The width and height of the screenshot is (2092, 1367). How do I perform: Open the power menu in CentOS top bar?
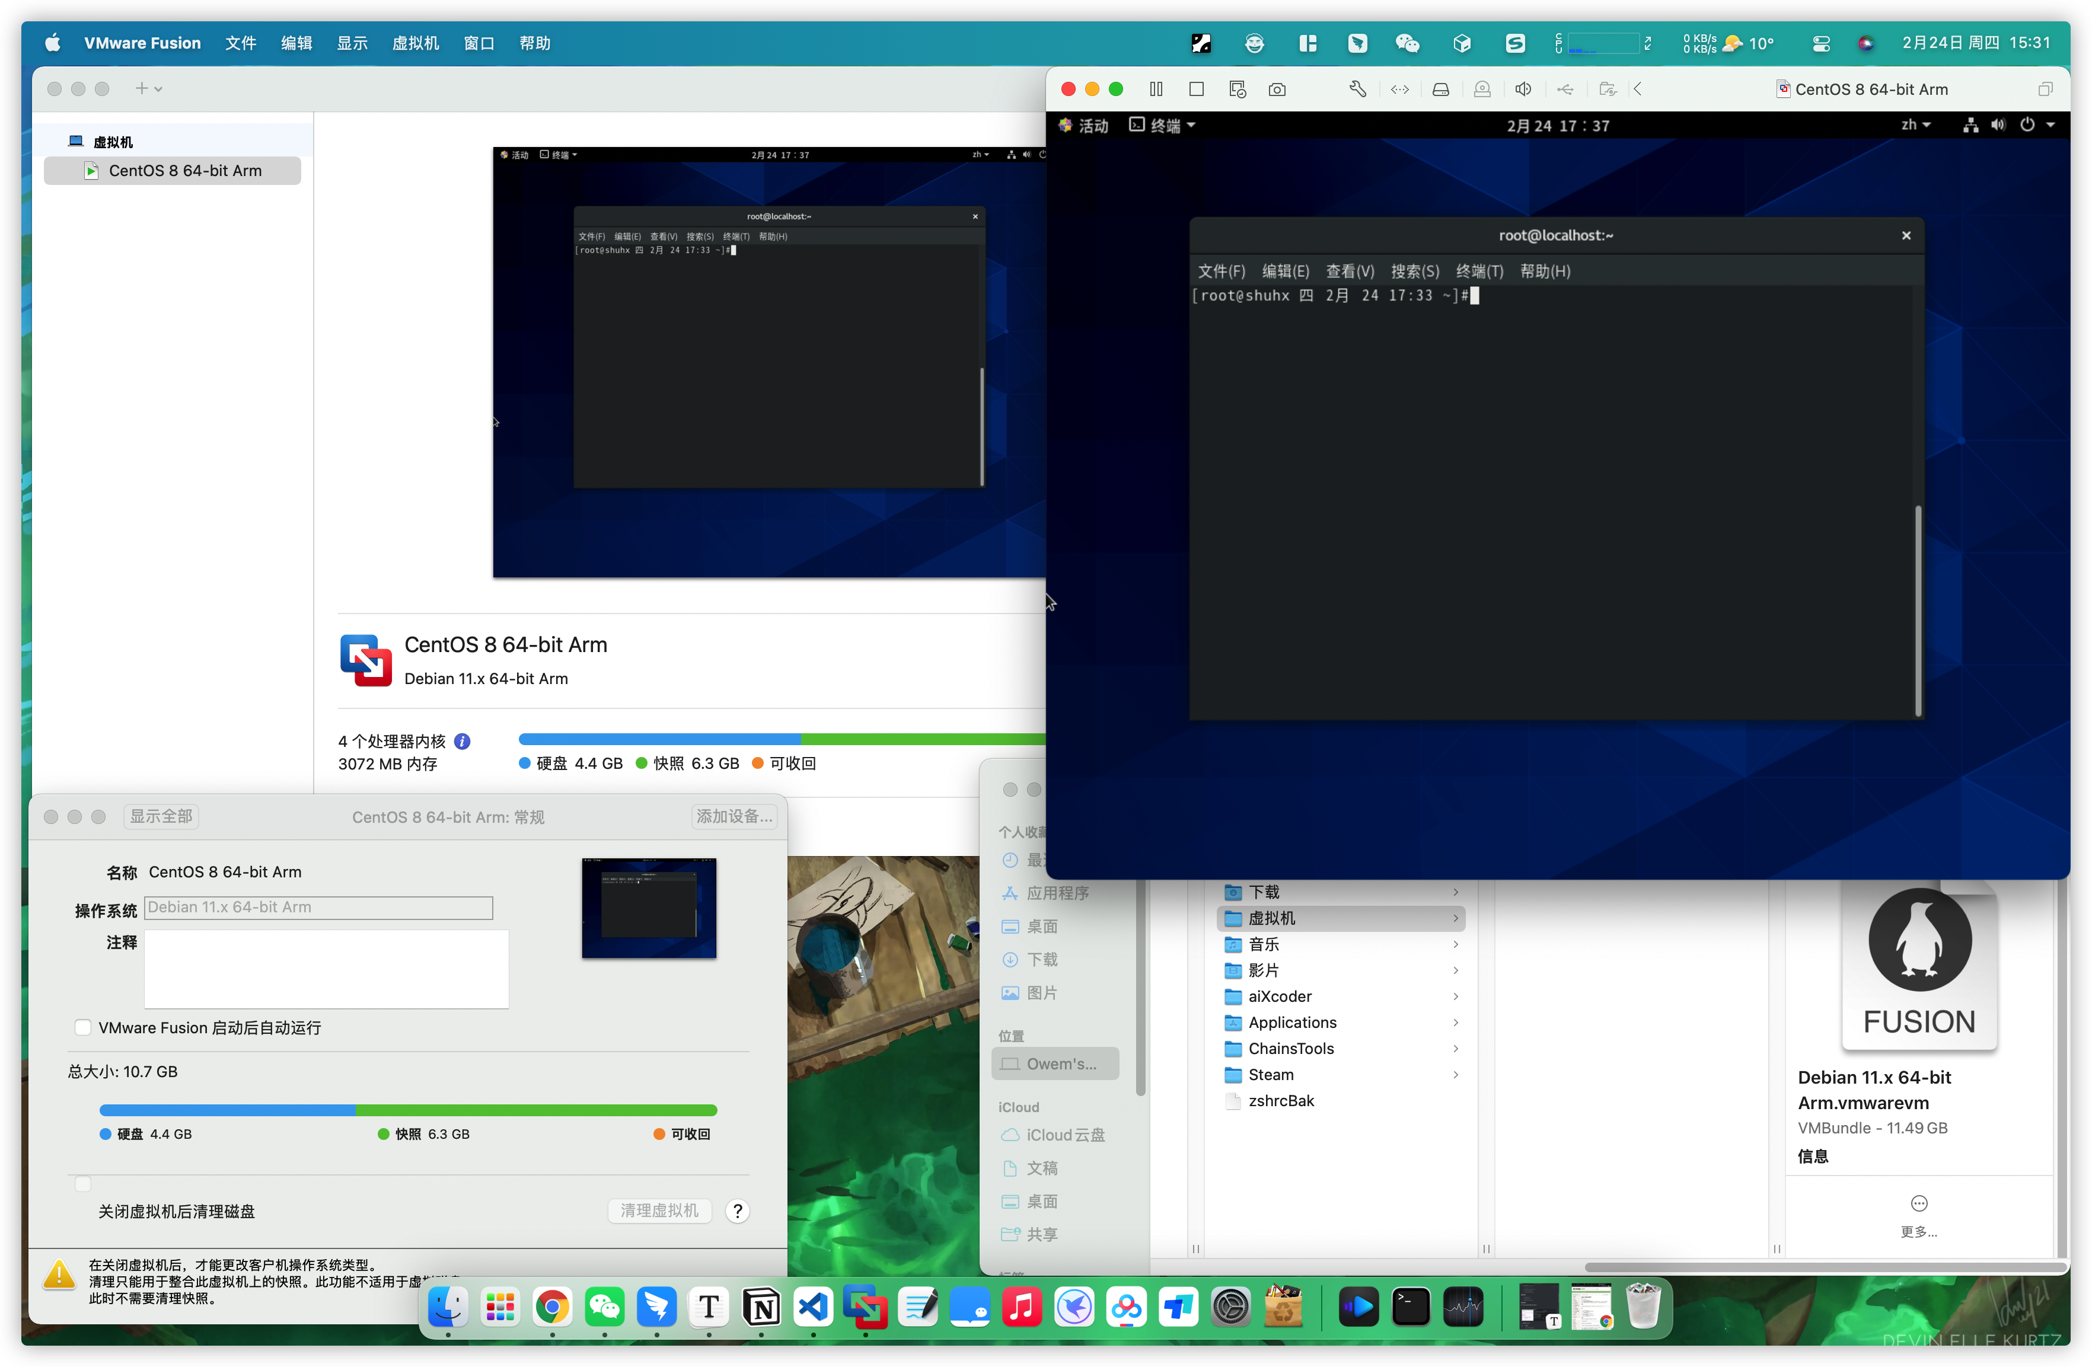click(x=2036, y=124)
